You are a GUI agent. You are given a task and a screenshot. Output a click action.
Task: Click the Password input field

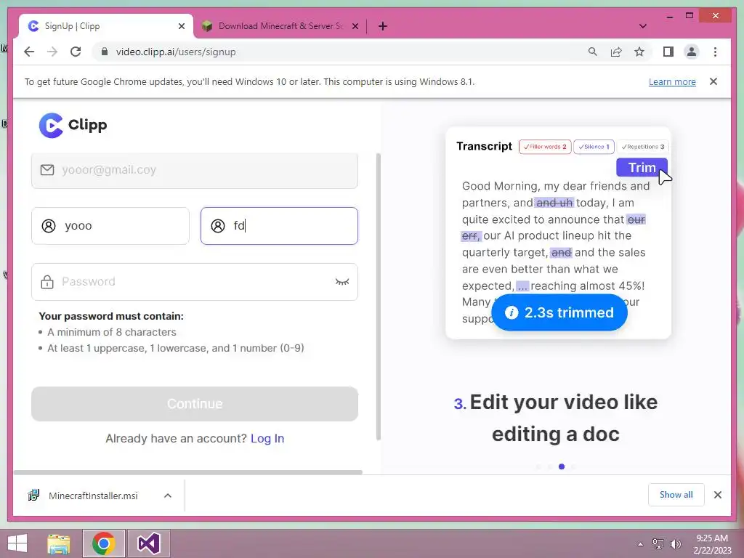[x=195, y=282]
